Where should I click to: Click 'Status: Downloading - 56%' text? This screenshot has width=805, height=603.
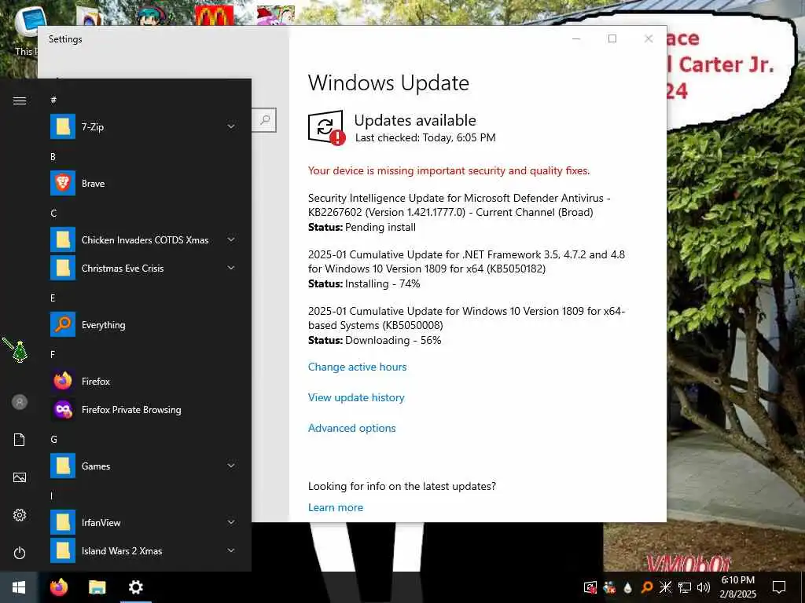pos(374,340)
